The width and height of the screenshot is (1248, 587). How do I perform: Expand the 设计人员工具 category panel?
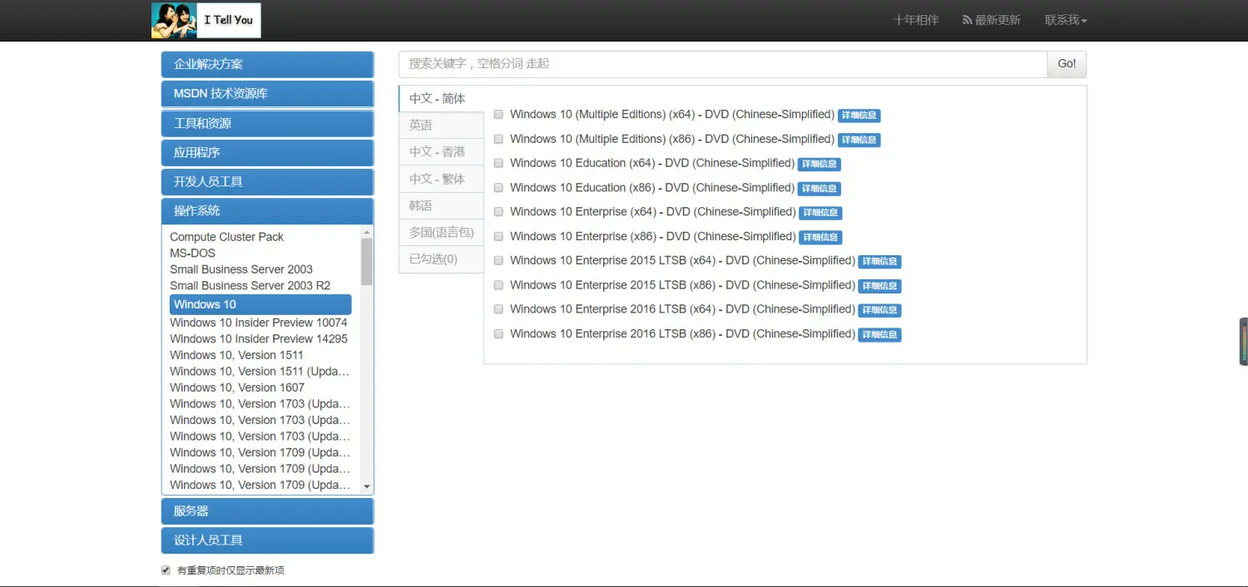click(x=267, y=540)
